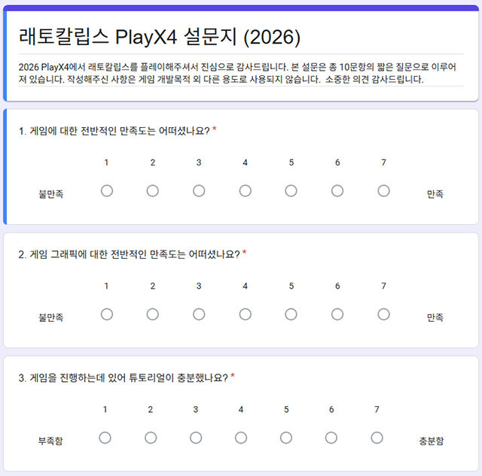Select rating 3 for question 2 graphics satisfaction
Image resolution: width=482 pixels, height=476 pixels.
[199, 314]
